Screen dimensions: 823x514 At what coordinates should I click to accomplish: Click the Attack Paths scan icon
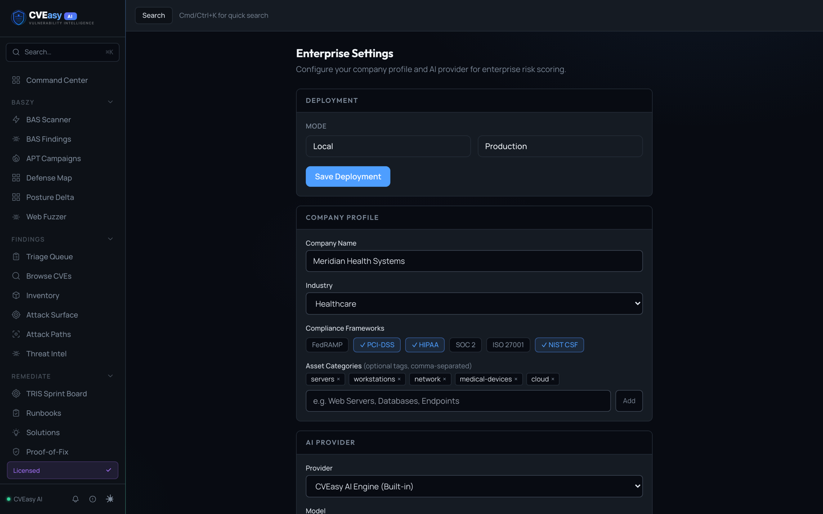point(16,335)
